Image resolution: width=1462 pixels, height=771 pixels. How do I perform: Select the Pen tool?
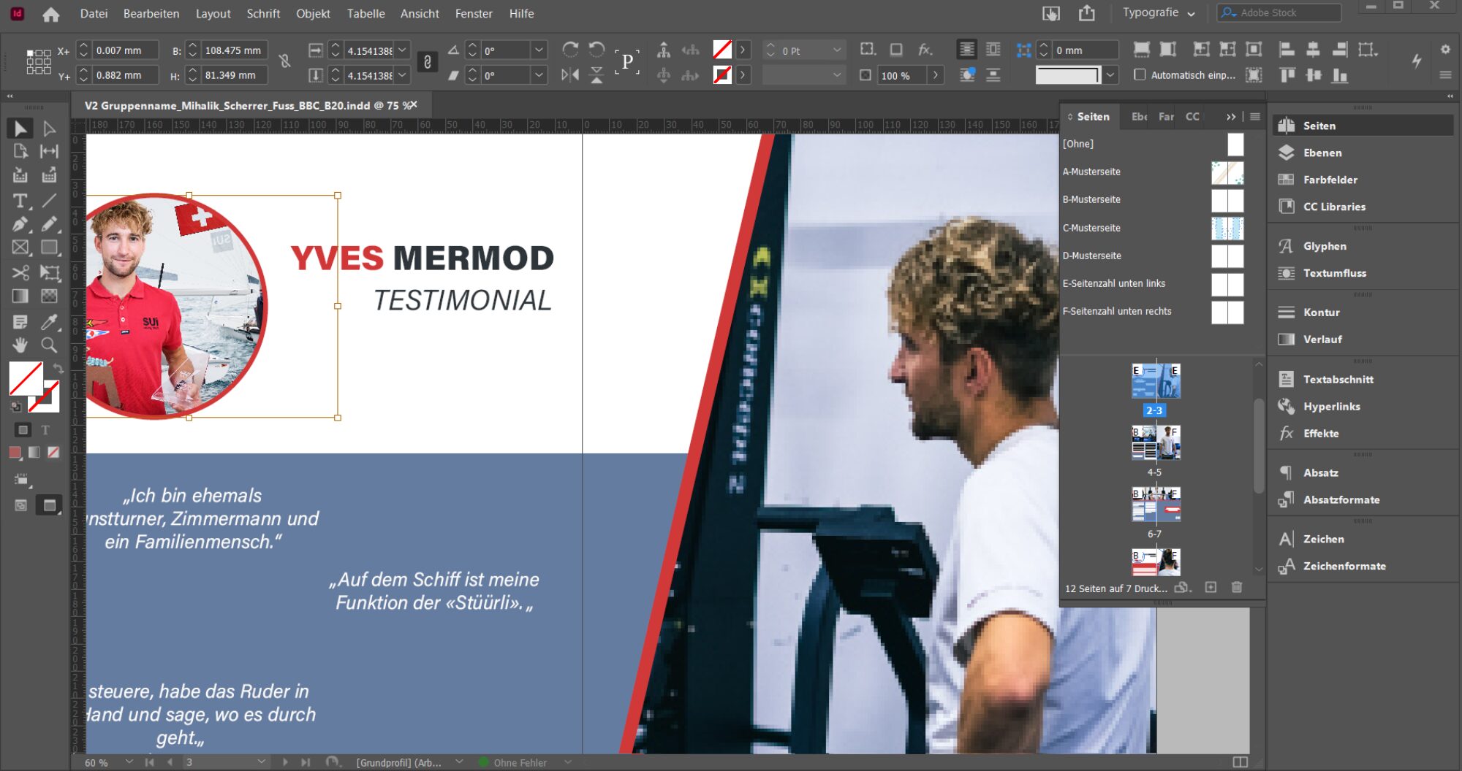tap(20, 224)
